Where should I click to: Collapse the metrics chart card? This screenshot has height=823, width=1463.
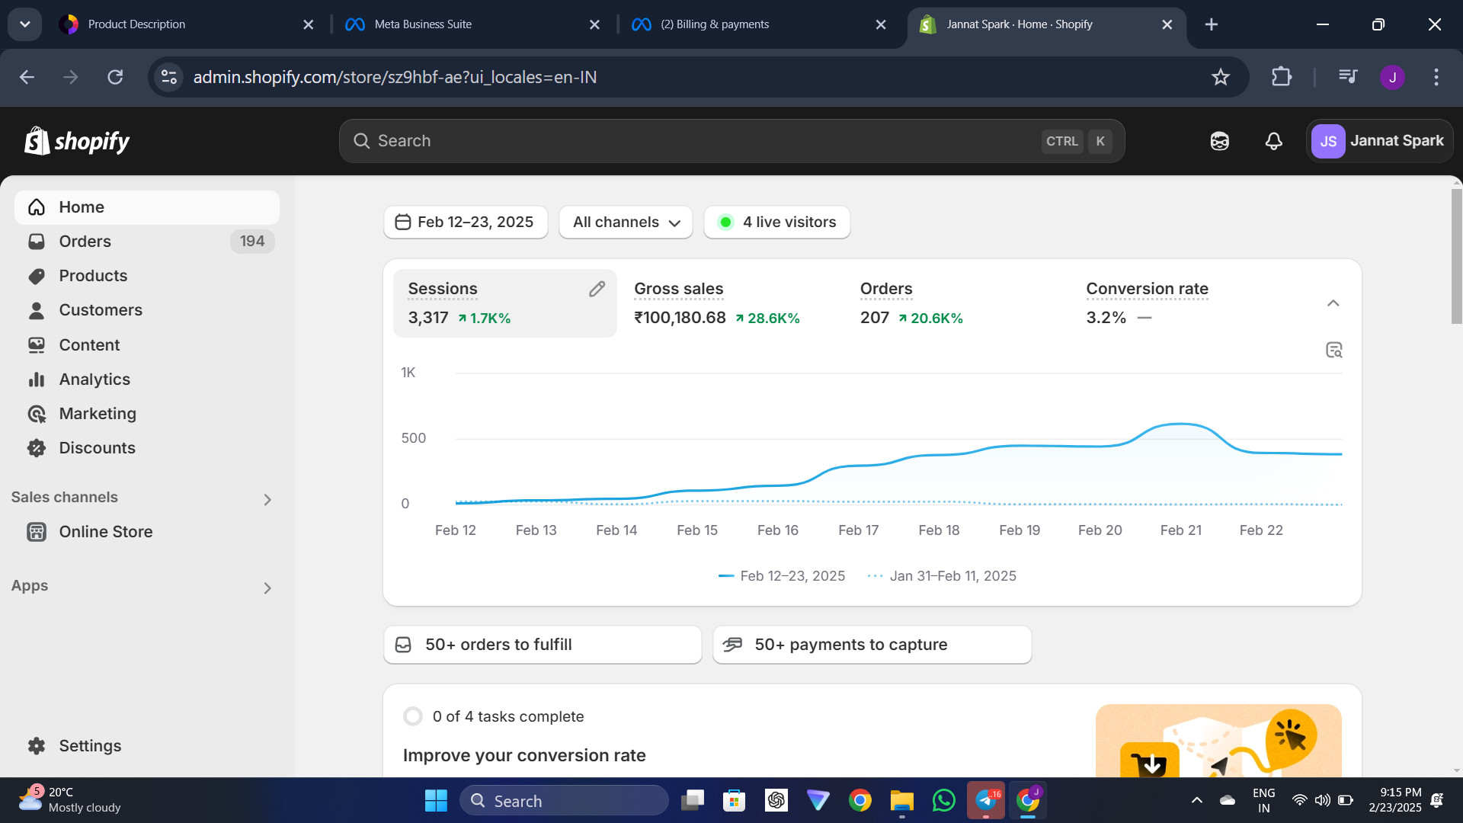tap(1333, 303)
